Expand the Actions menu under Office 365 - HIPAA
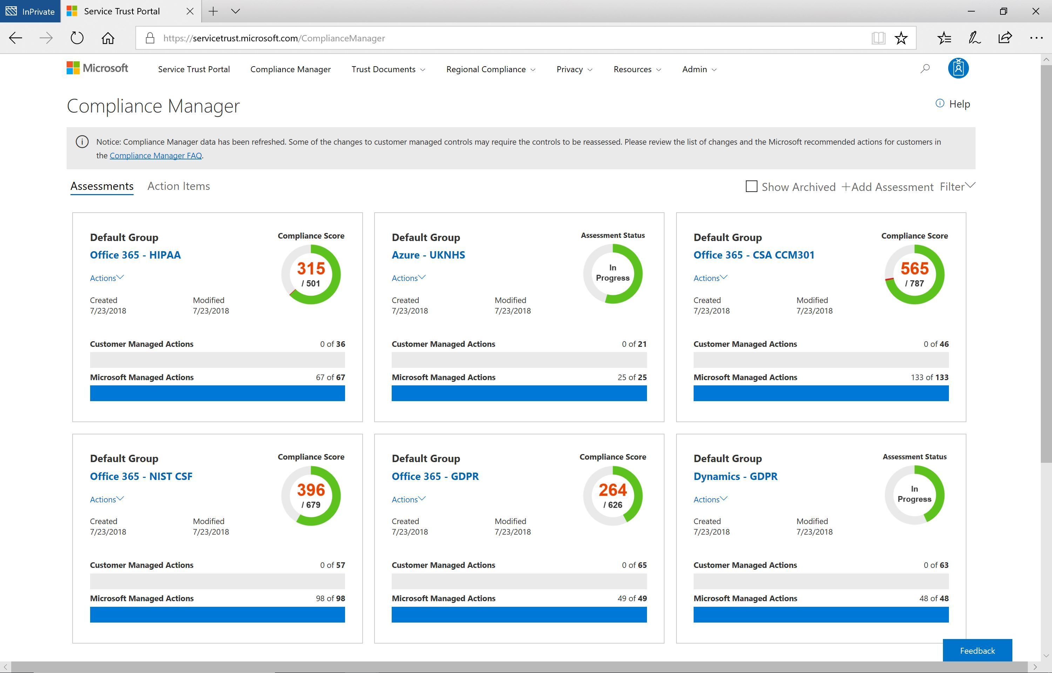1052x673 pixels. 106,278
